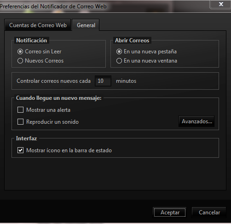The height and width of the screenshot is (224, 231).
Task: Click the minutes interval field showing 10
Action: pyautogui.click(x=103, y=81)
